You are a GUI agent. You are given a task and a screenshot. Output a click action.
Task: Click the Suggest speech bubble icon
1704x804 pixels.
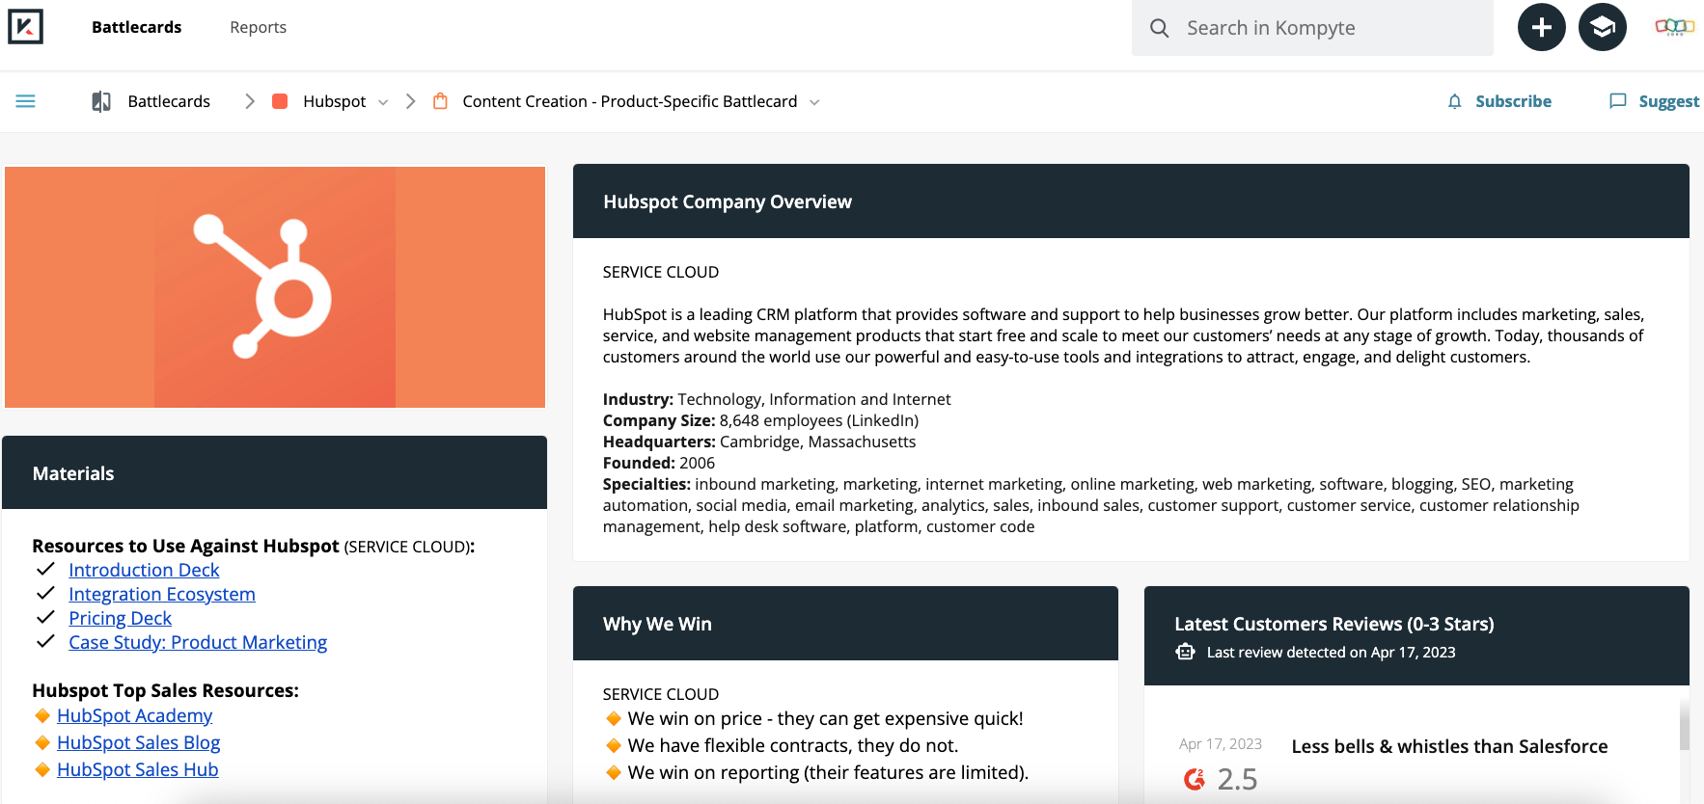[x=1618, y=101]
